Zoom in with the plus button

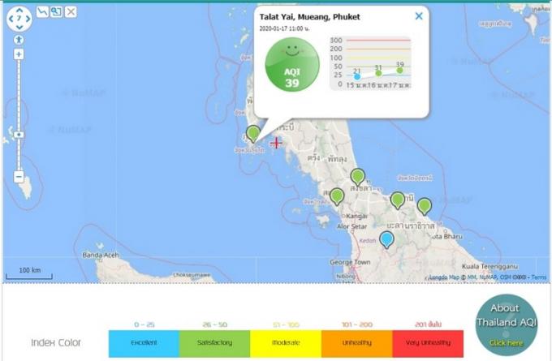19,54
